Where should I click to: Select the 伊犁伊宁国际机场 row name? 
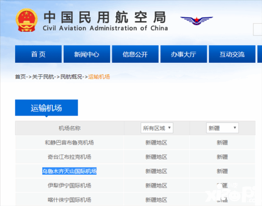pos(70,186)
